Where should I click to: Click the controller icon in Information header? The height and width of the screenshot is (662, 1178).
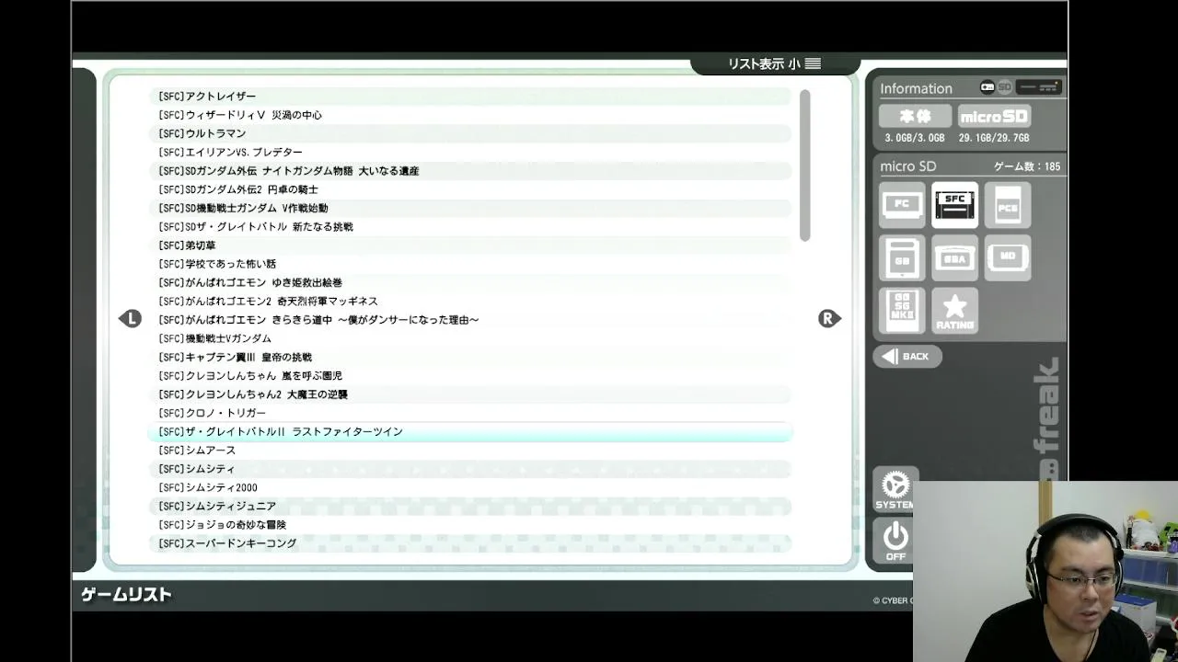point(987,87)
